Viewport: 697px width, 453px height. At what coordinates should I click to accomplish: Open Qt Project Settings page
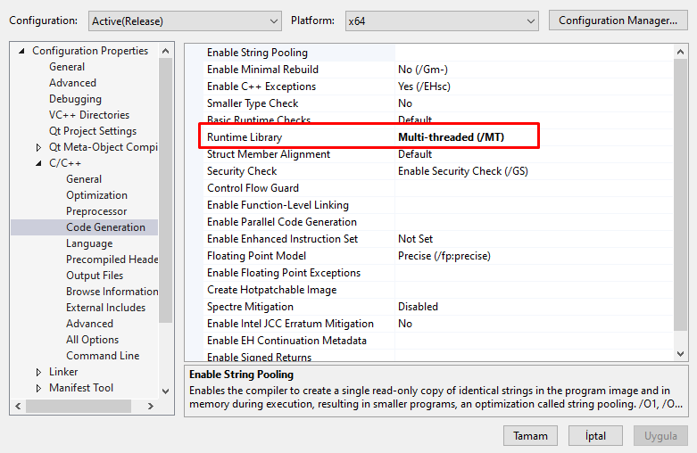93,131
